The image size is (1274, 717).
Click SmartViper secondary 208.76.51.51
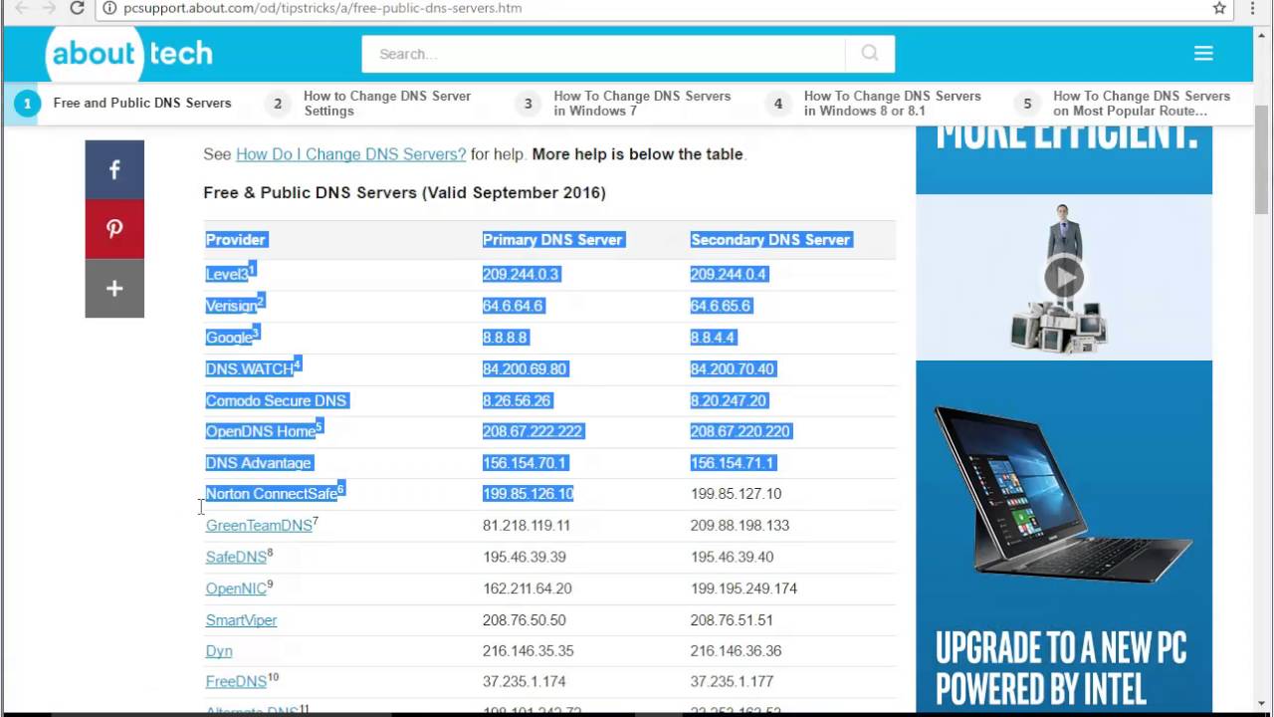pos(732,620)
